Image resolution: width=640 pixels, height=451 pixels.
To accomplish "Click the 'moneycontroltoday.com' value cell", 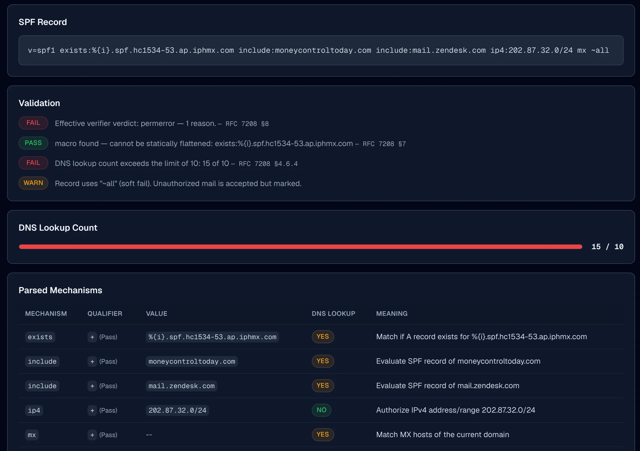I will click(192, 362).
